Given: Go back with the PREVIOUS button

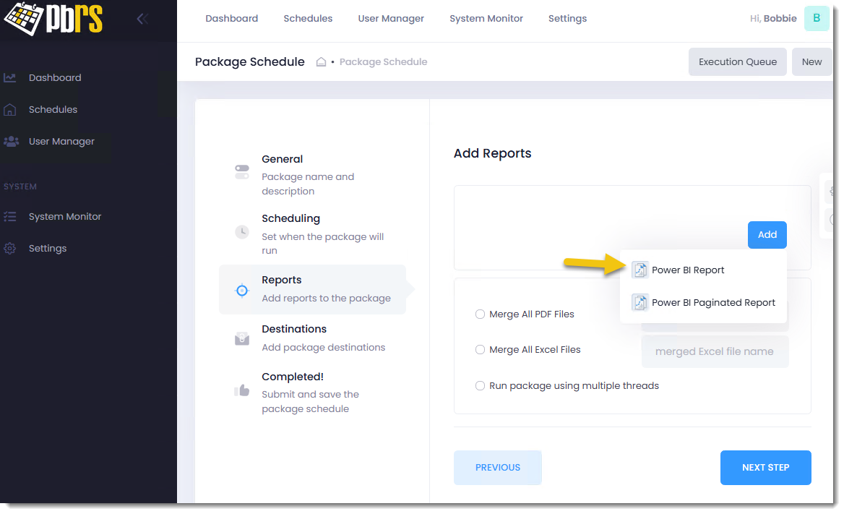Looking at the screenshot, I should click(x=497, y=468).
